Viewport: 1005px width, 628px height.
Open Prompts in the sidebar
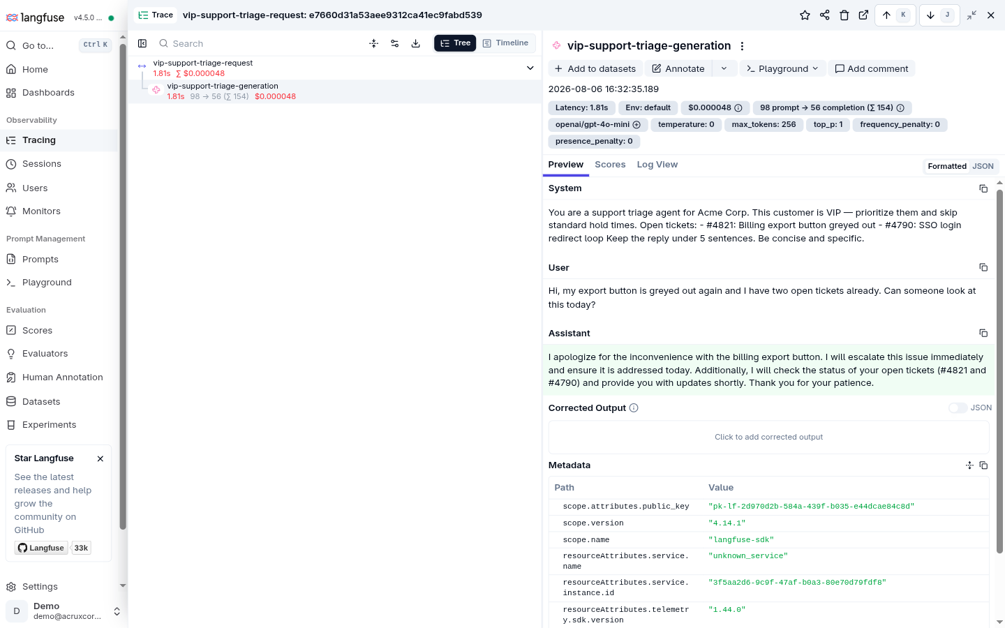click(60, 260)
